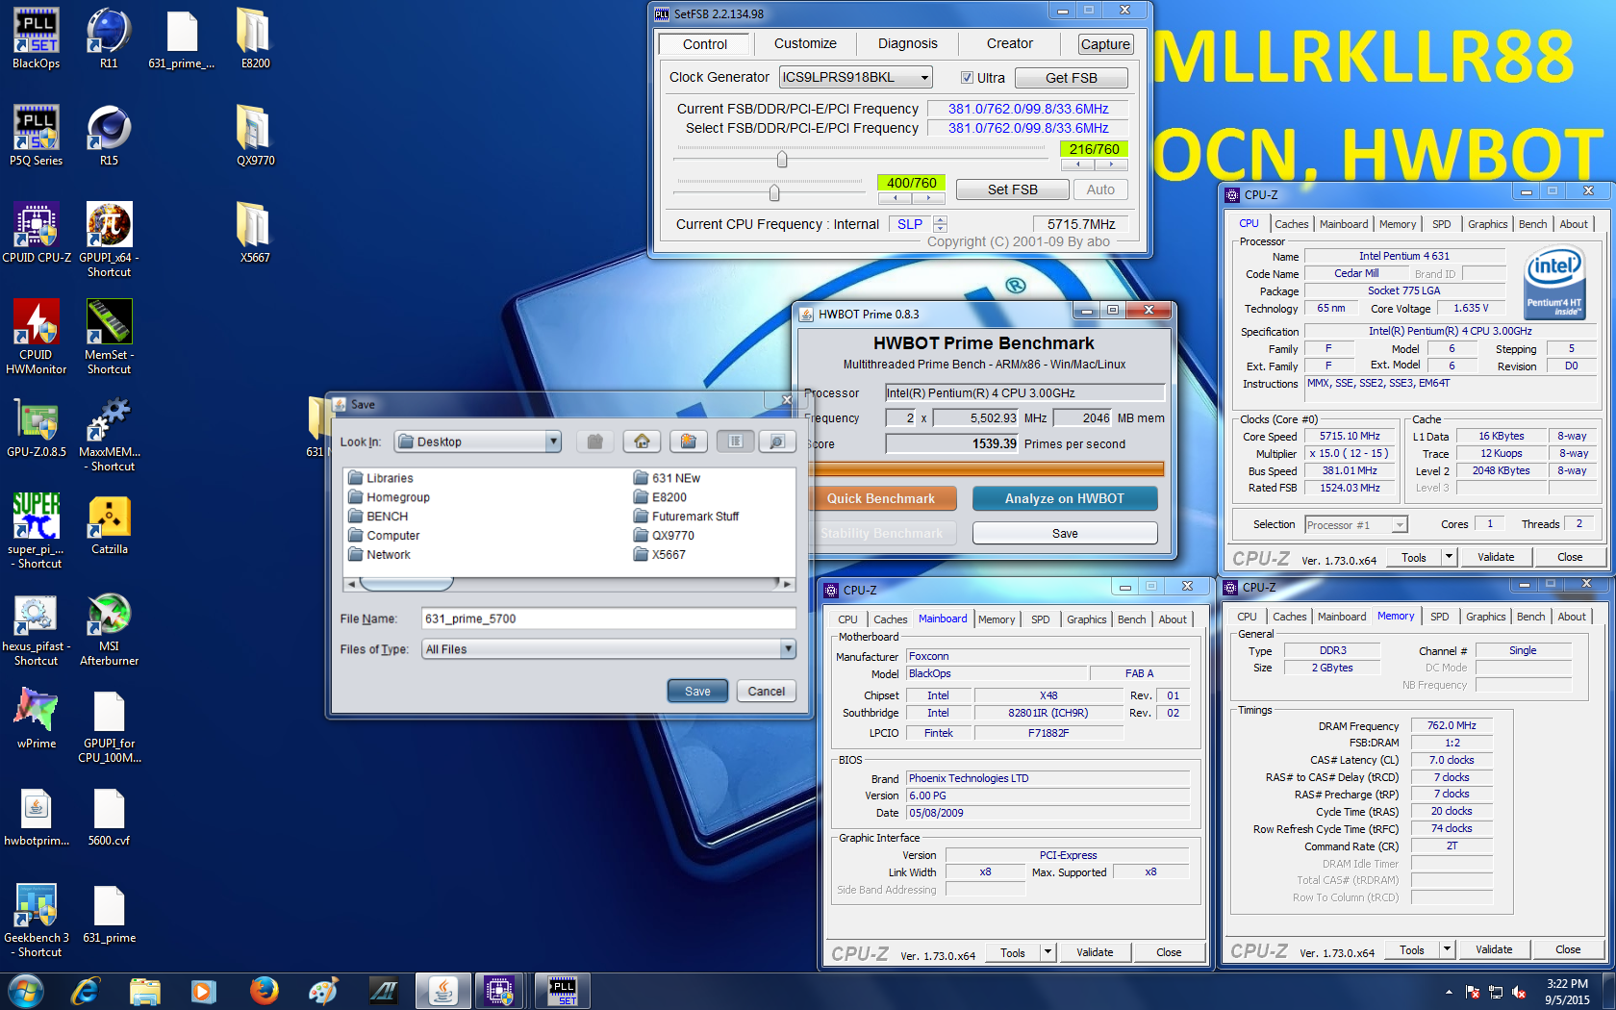Screen dimensions: 1616x1010
Task: Expand the Look In Desktop dropdown
Action: [553, 442]
